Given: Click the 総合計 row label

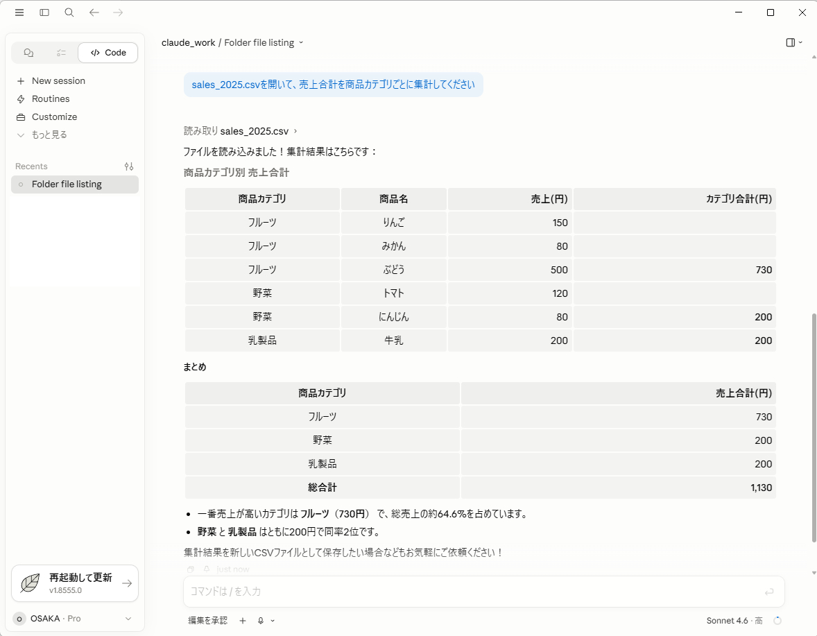Looking at the screenshot, I should pyautogui.click(x=322, y=488).
